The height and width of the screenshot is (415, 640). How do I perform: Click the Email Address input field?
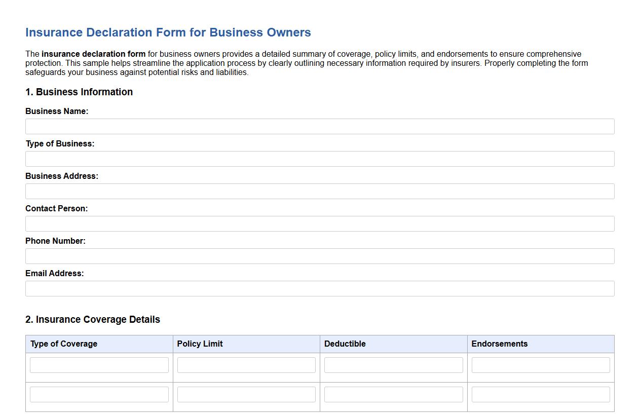(x=319, y=288)
